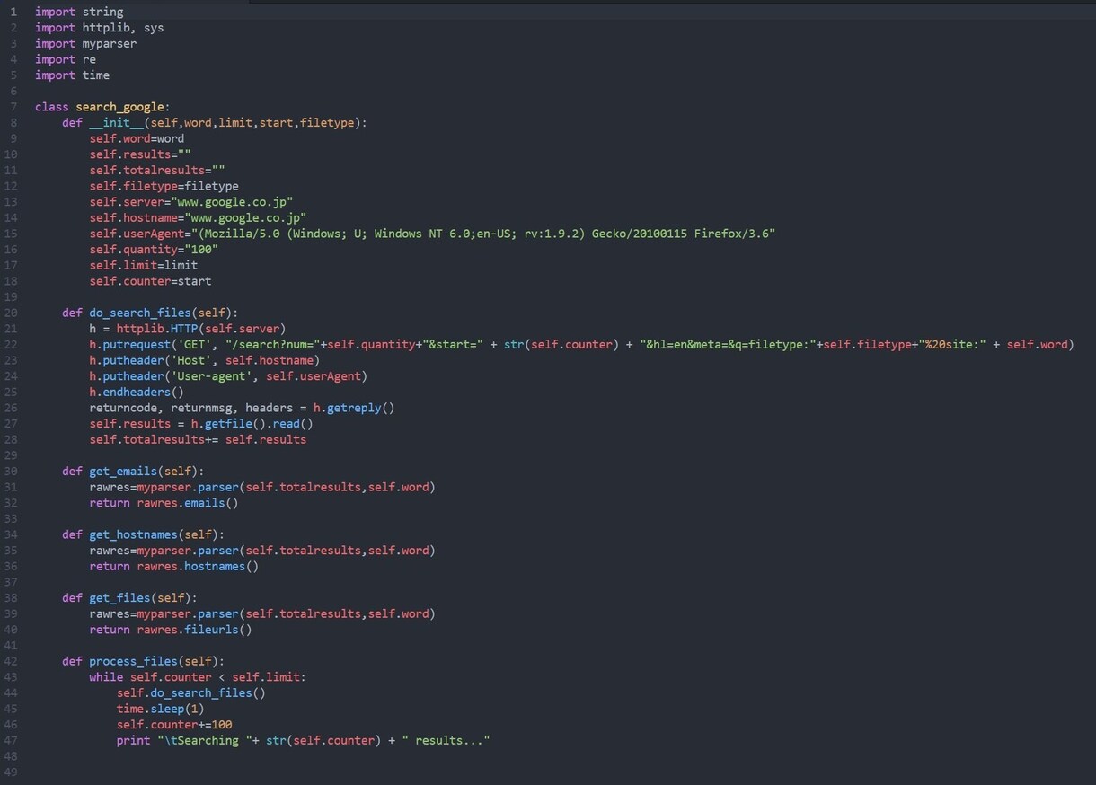Image resolution: width=1096 pixels, height=785 pixels.
Task: Click the "self.server" assignment line
Action: point(191,202)
